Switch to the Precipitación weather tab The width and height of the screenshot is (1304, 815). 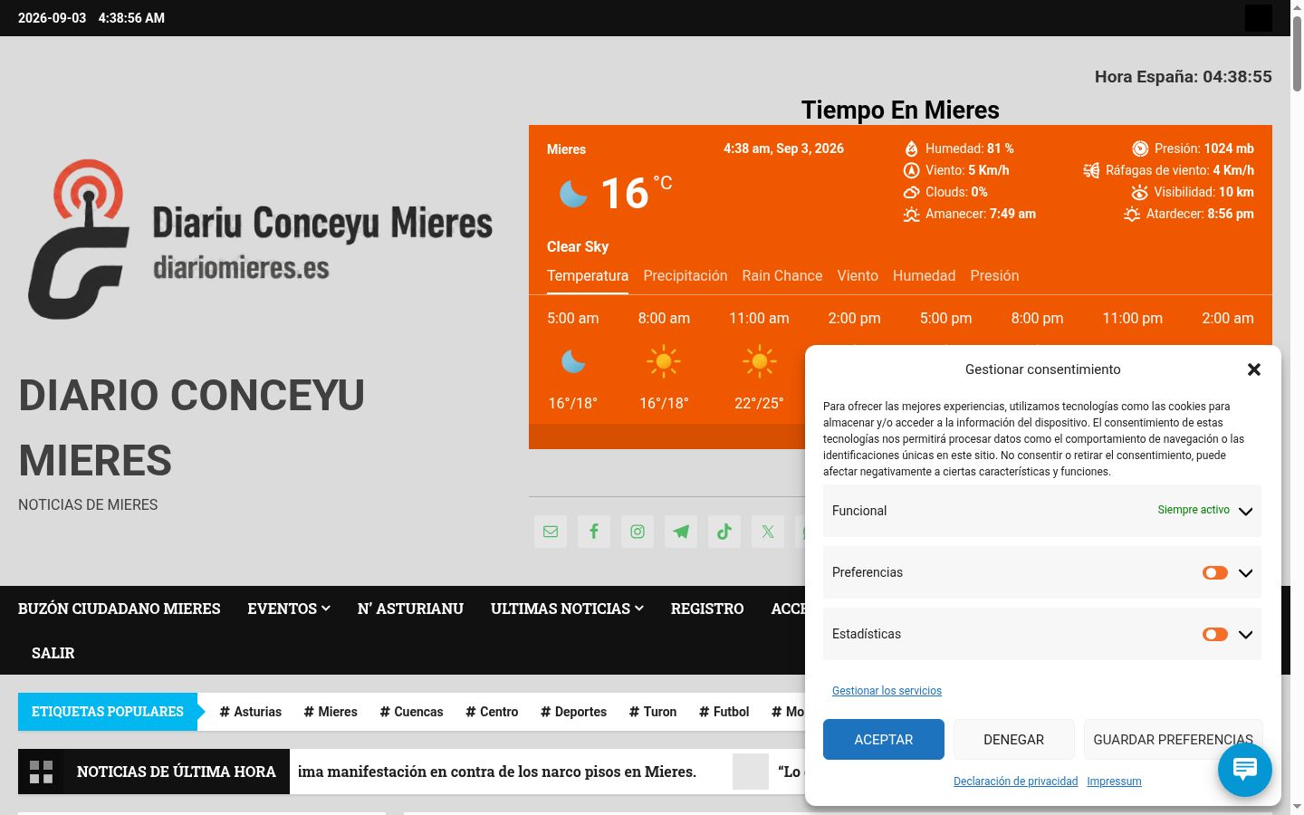click(x=686, y=275)
